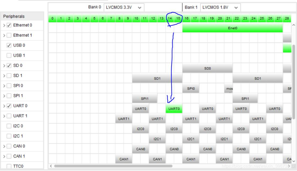297x171 pixels.
Task: Open the Bank 0 voltage dropdown
Action: [124, 7]
